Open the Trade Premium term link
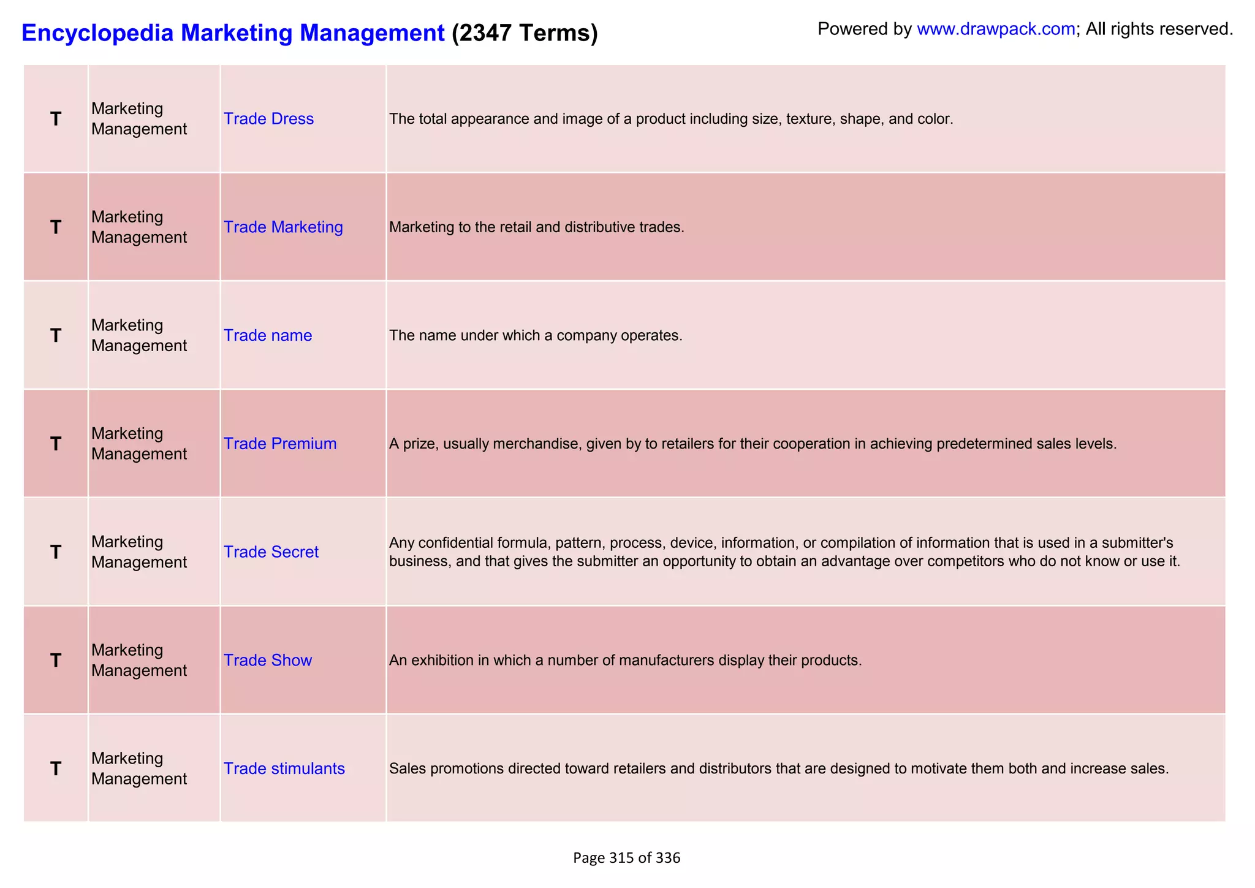Viewport: 1255px width, 888px height. [280, 444]
